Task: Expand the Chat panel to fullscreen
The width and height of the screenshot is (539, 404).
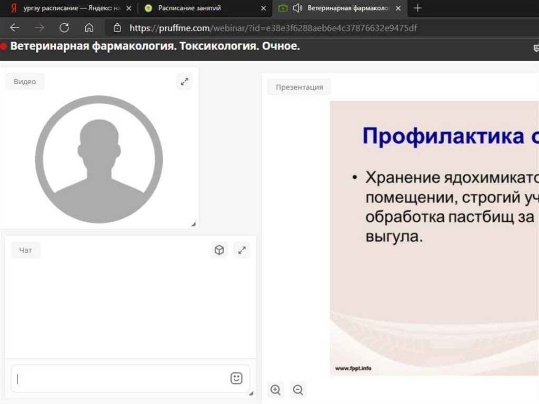Action: click(x=242, y=250)
